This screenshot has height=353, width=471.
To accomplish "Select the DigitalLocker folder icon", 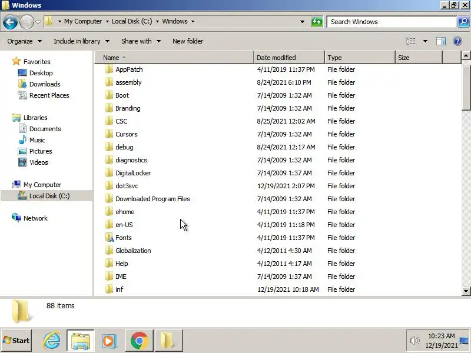I will pyautogui.click(x=109, y=173).
